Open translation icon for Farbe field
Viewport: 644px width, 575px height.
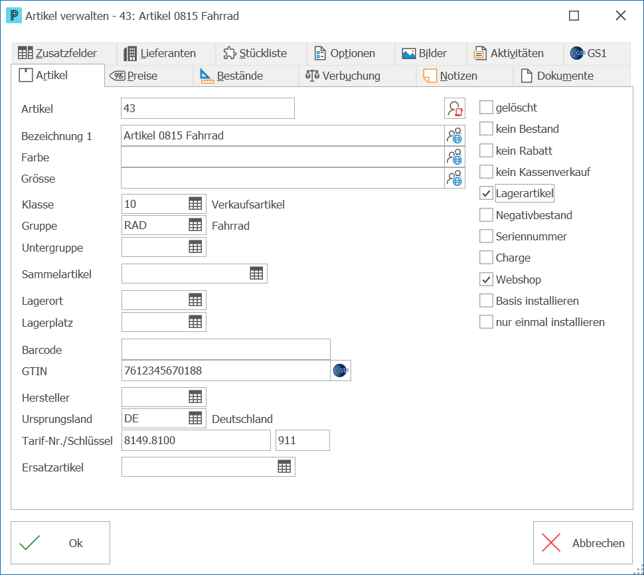455,157
